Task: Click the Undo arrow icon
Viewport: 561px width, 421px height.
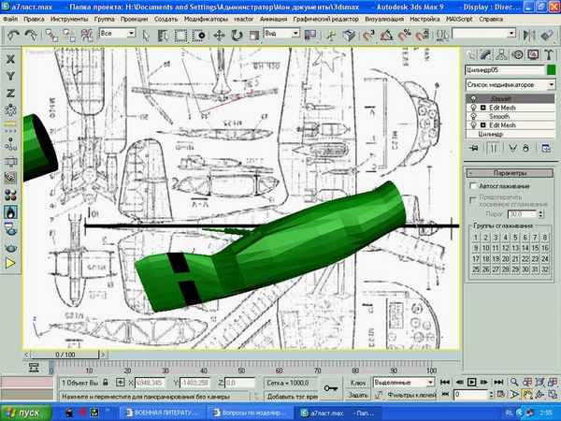Action: click(13, 35)
